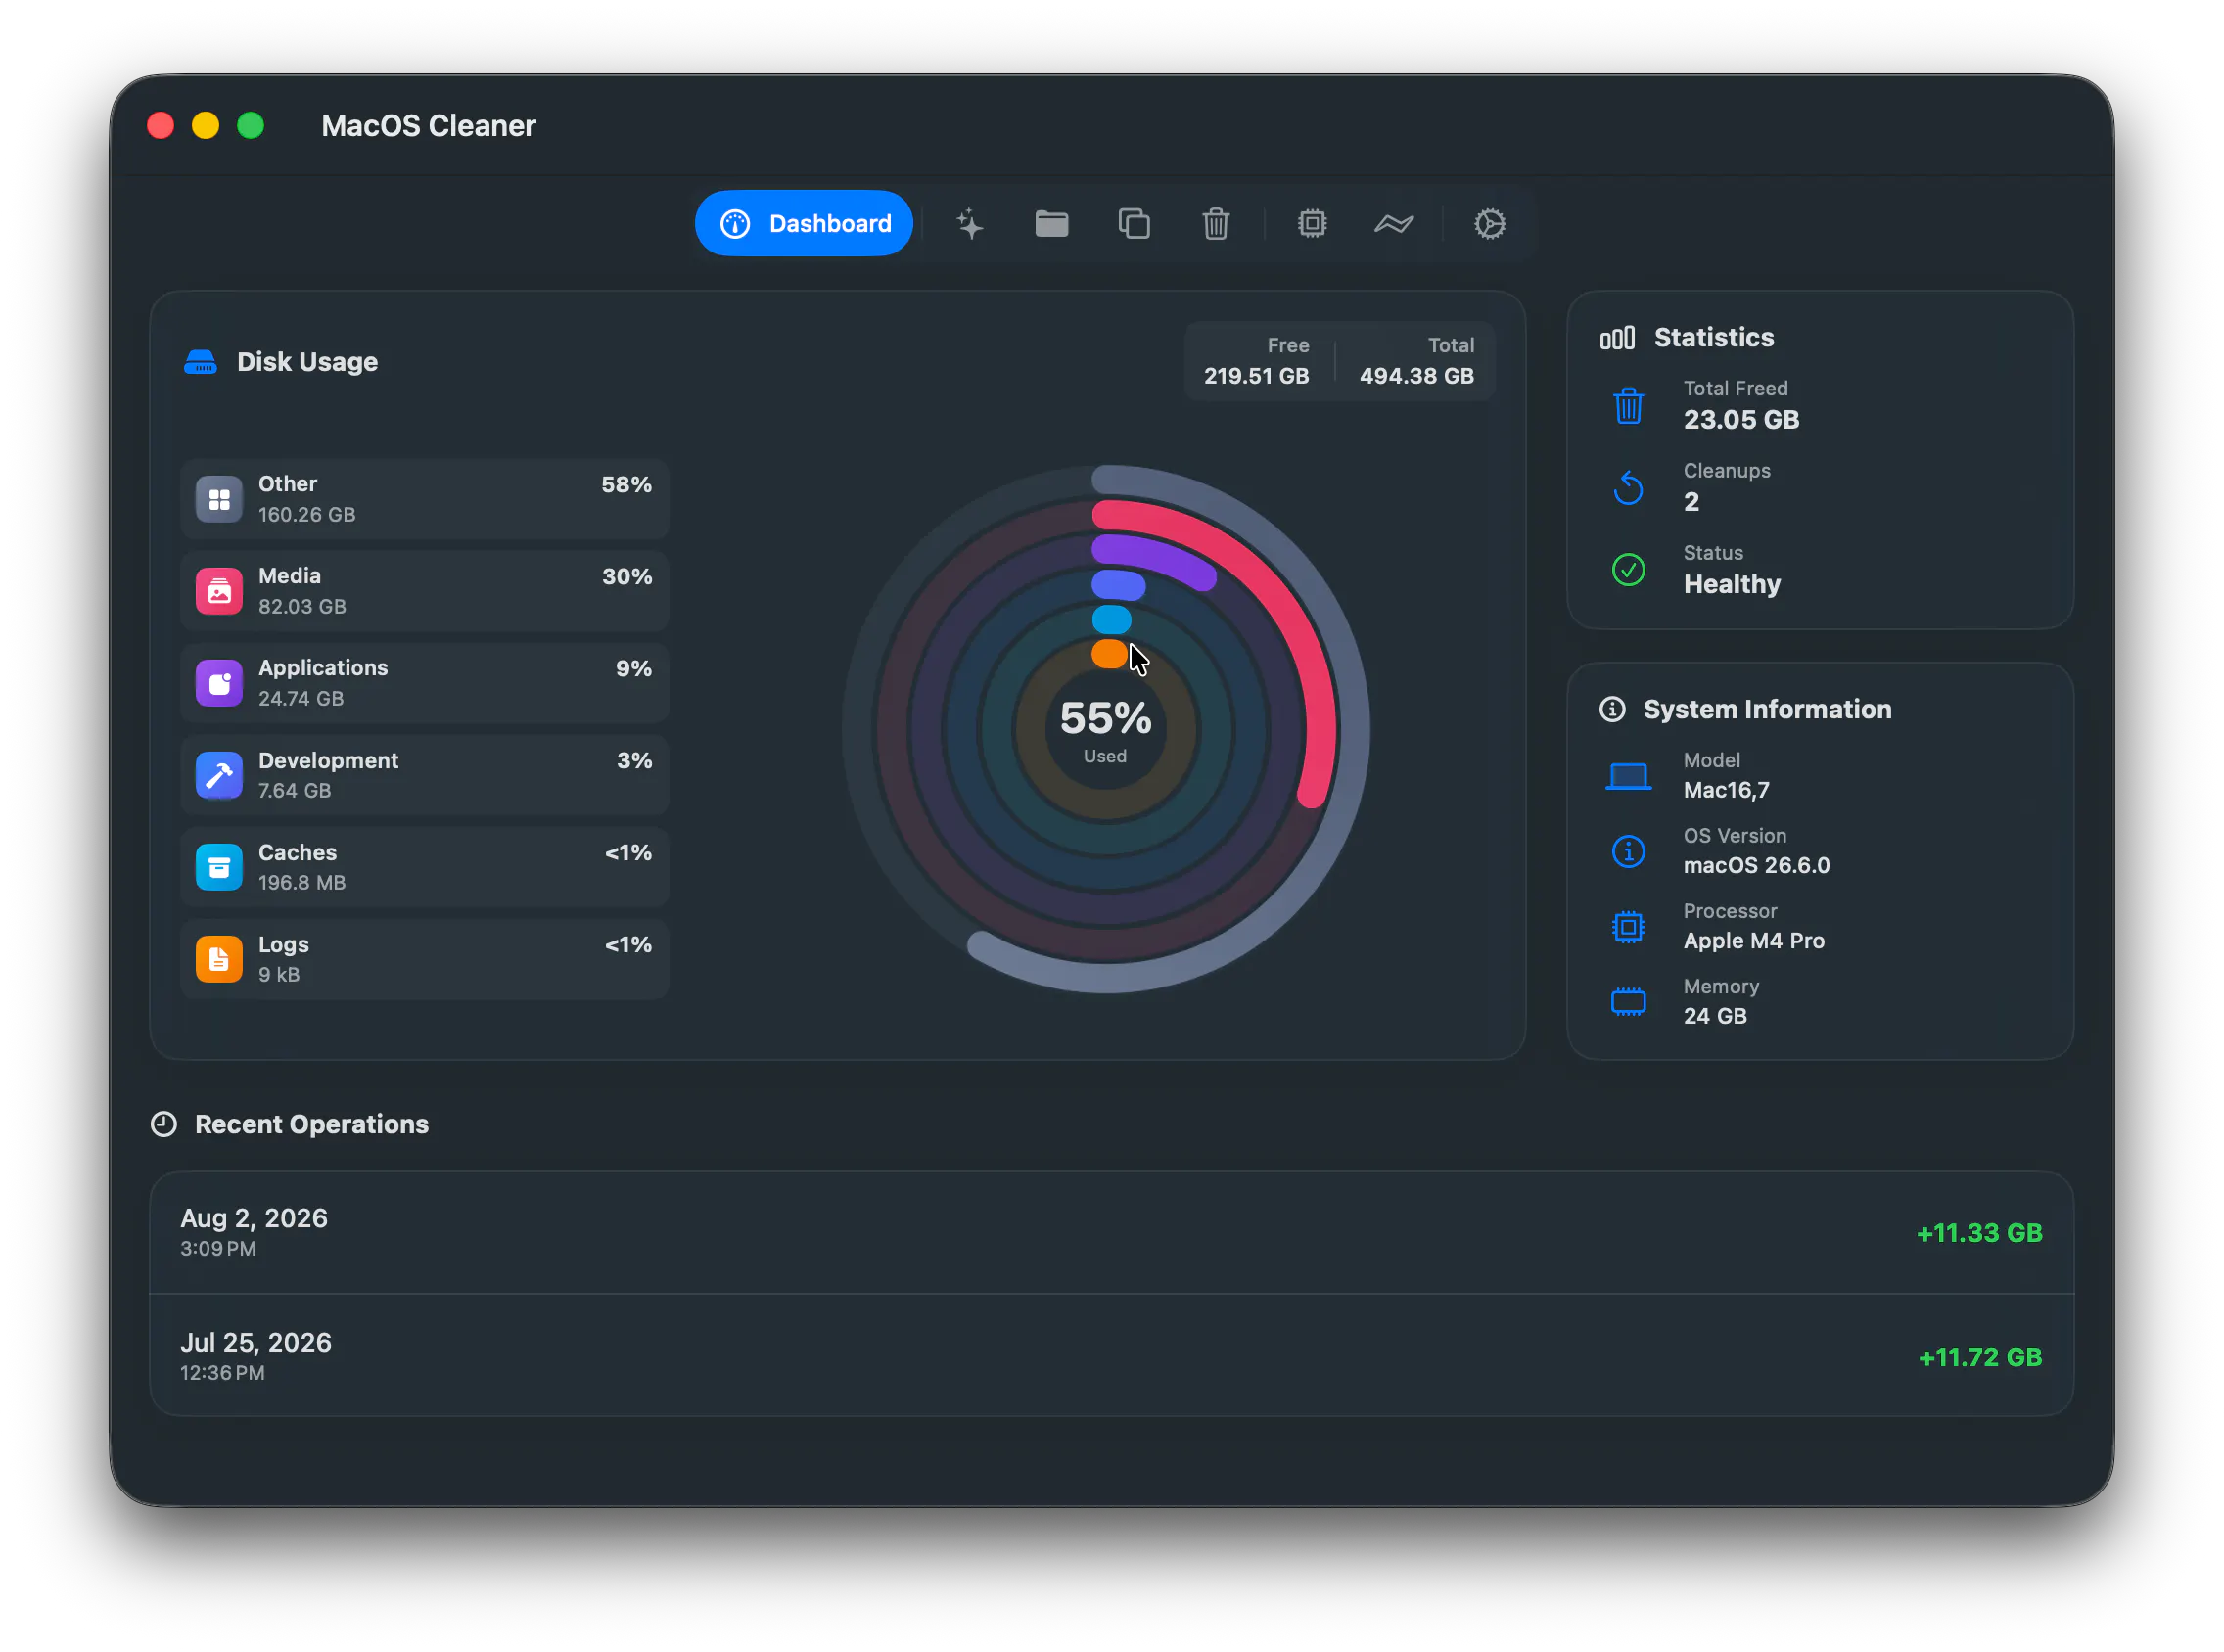2224x1652 pixels.
Task: Select the Media row label
Action: (x=289, y=576)
